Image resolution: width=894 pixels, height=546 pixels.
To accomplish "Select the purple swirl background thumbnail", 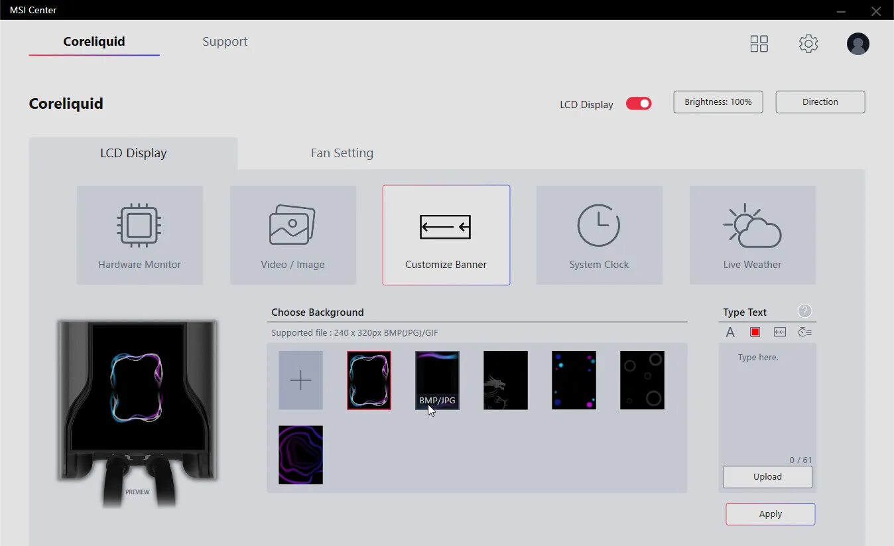I will click(x=300, y=455).
